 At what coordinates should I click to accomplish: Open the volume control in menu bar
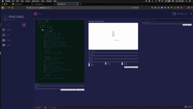(x=162, y=1)
